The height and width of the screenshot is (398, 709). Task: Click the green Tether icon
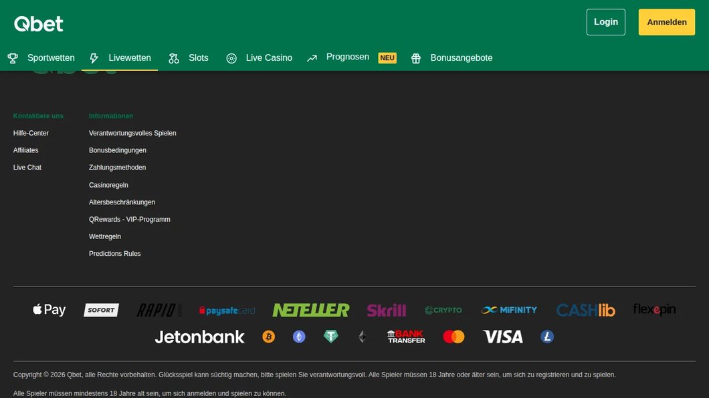pos(331,337)
